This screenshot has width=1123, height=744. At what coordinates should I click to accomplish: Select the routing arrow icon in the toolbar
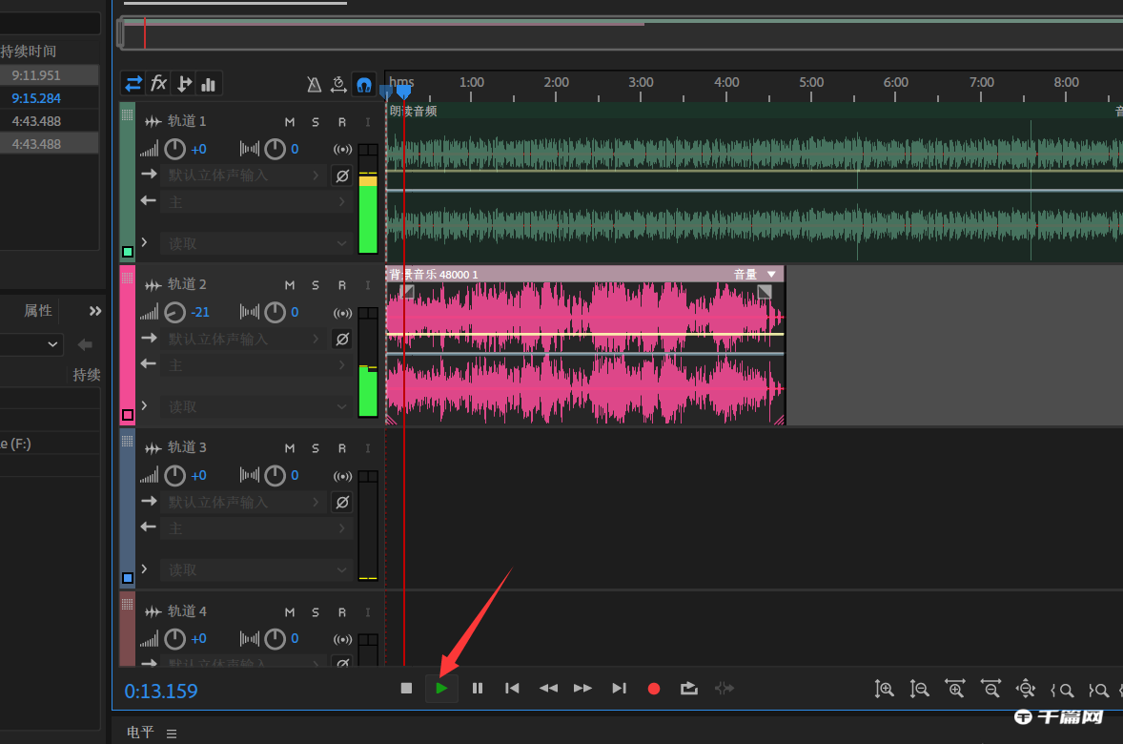pyautogui.click(x=133, y=84)
